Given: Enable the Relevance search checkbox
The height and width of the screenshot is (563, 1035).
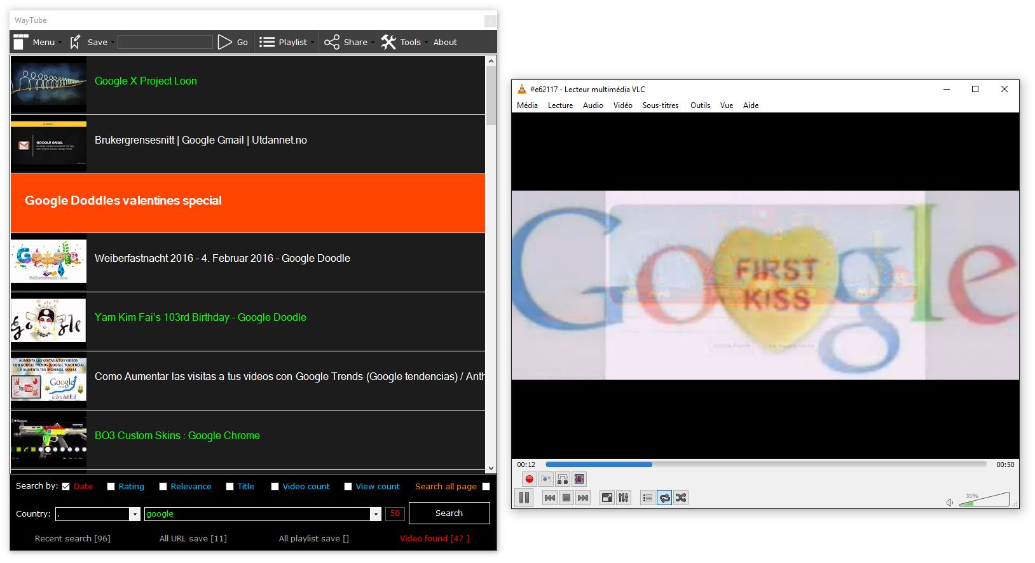Looking at the screenshot, I should click(x=163, y=487).
